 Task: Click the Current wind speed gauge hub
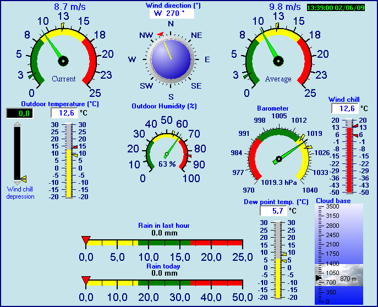click(63, 61)
